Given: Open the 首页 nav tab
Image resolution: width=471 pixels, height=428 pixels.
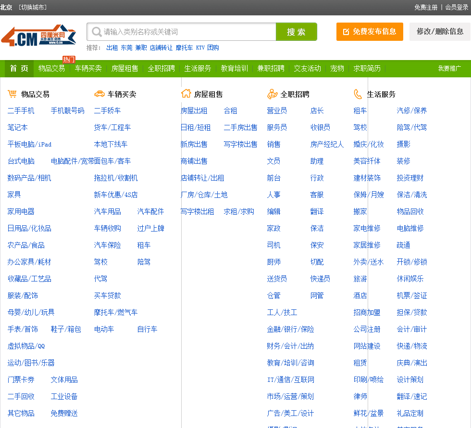Looking at the screenshot, I should point(19,68).
